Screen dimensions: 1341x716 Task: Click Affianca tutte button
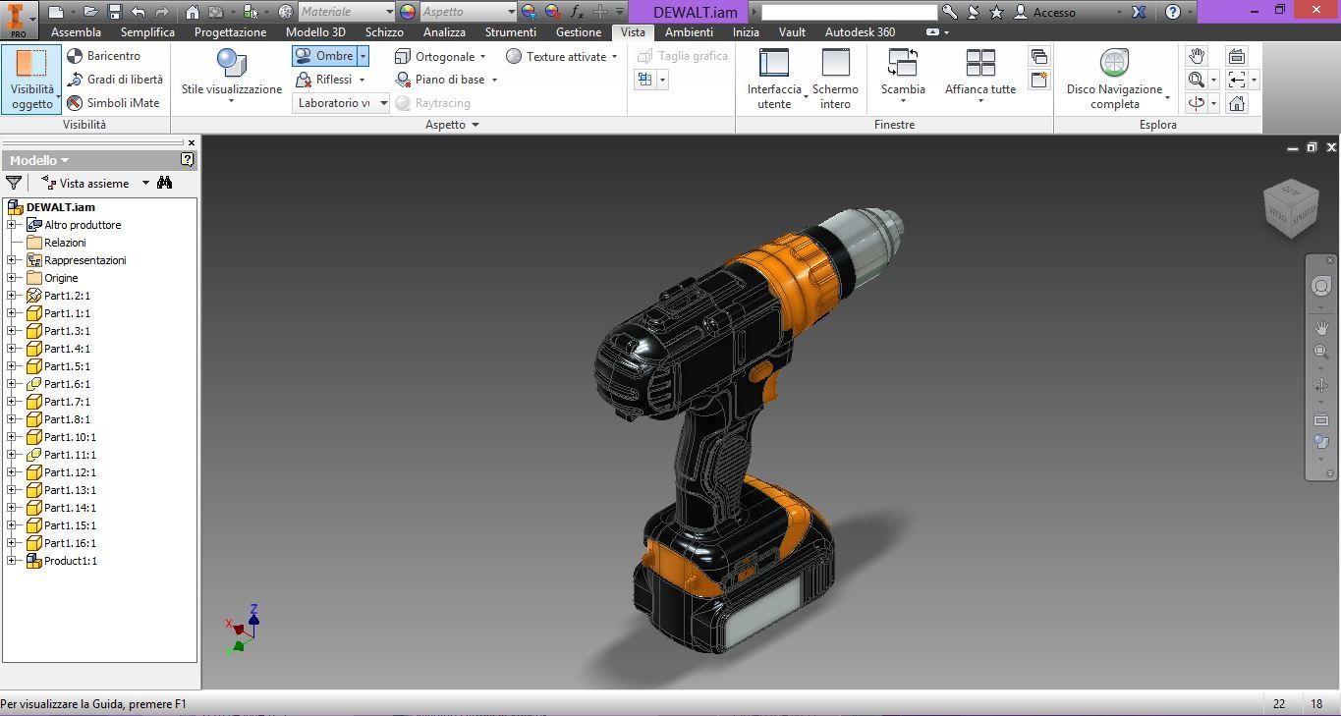click(980, 77)
